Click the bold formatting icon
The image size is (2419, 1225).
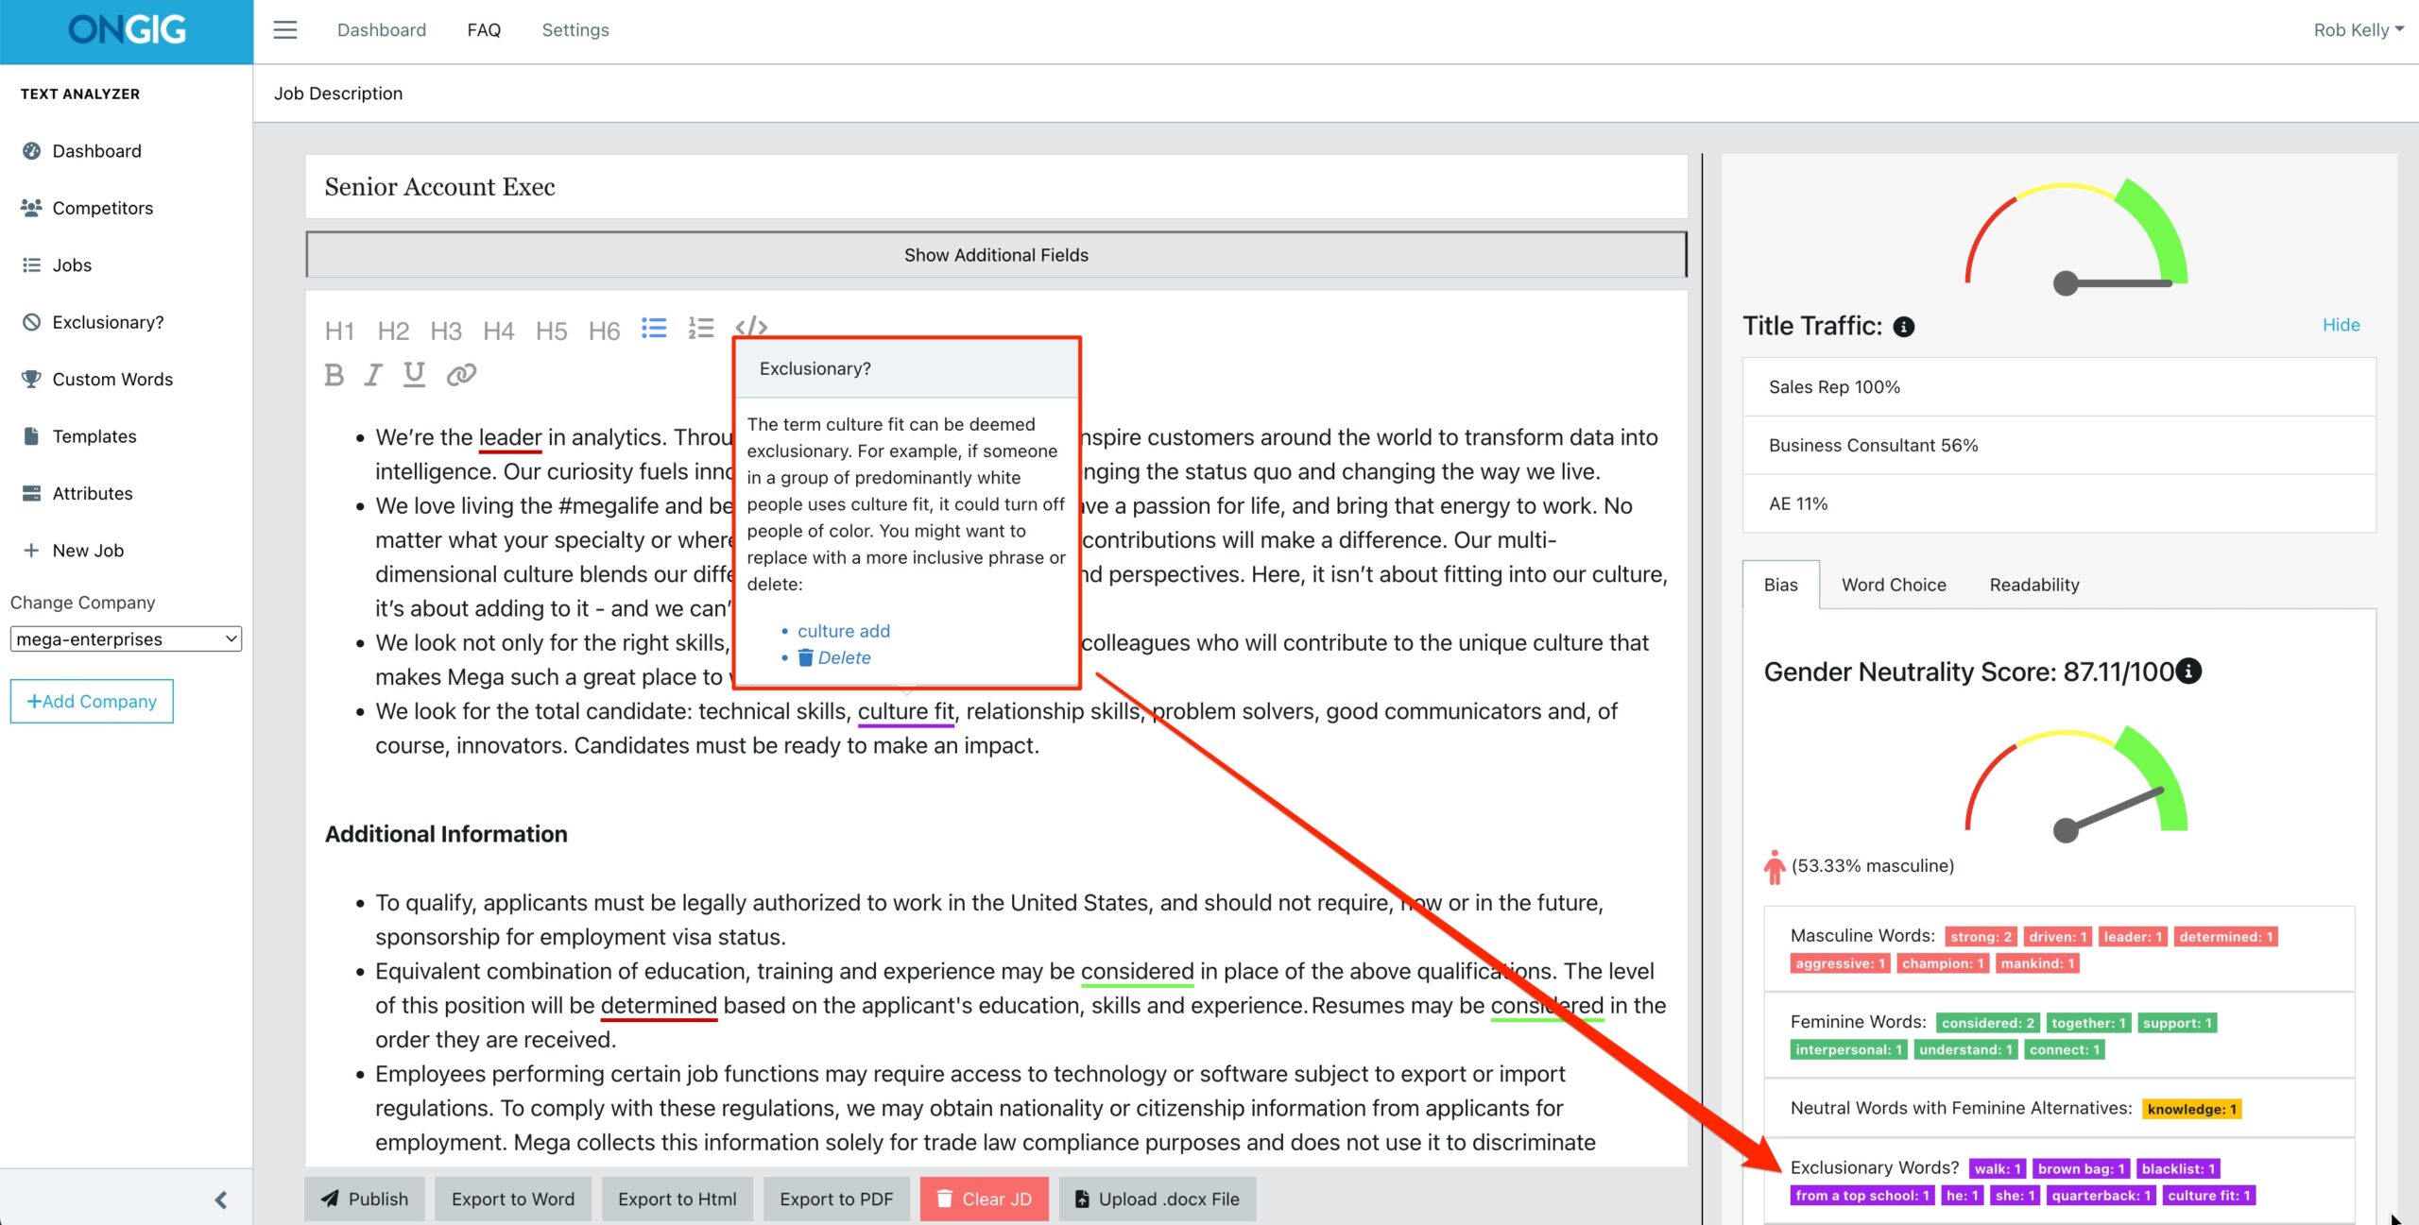click(333, 372)
